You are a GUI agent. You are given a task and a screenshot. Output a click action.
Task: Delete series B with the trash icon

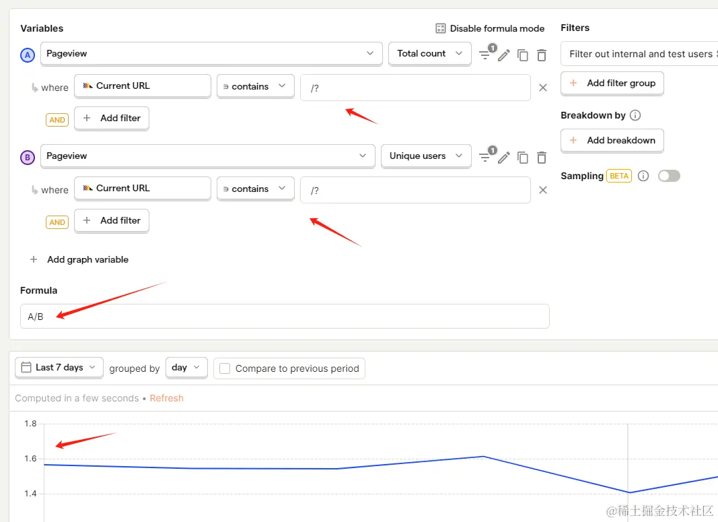point(542,157)
